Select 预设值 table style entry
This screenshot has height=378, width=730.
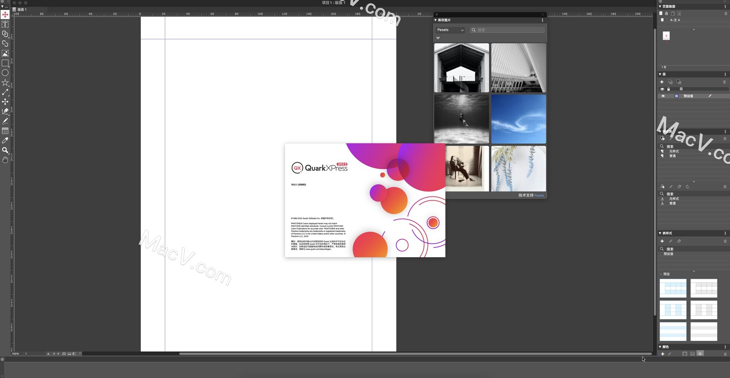[x=668, y=254]
